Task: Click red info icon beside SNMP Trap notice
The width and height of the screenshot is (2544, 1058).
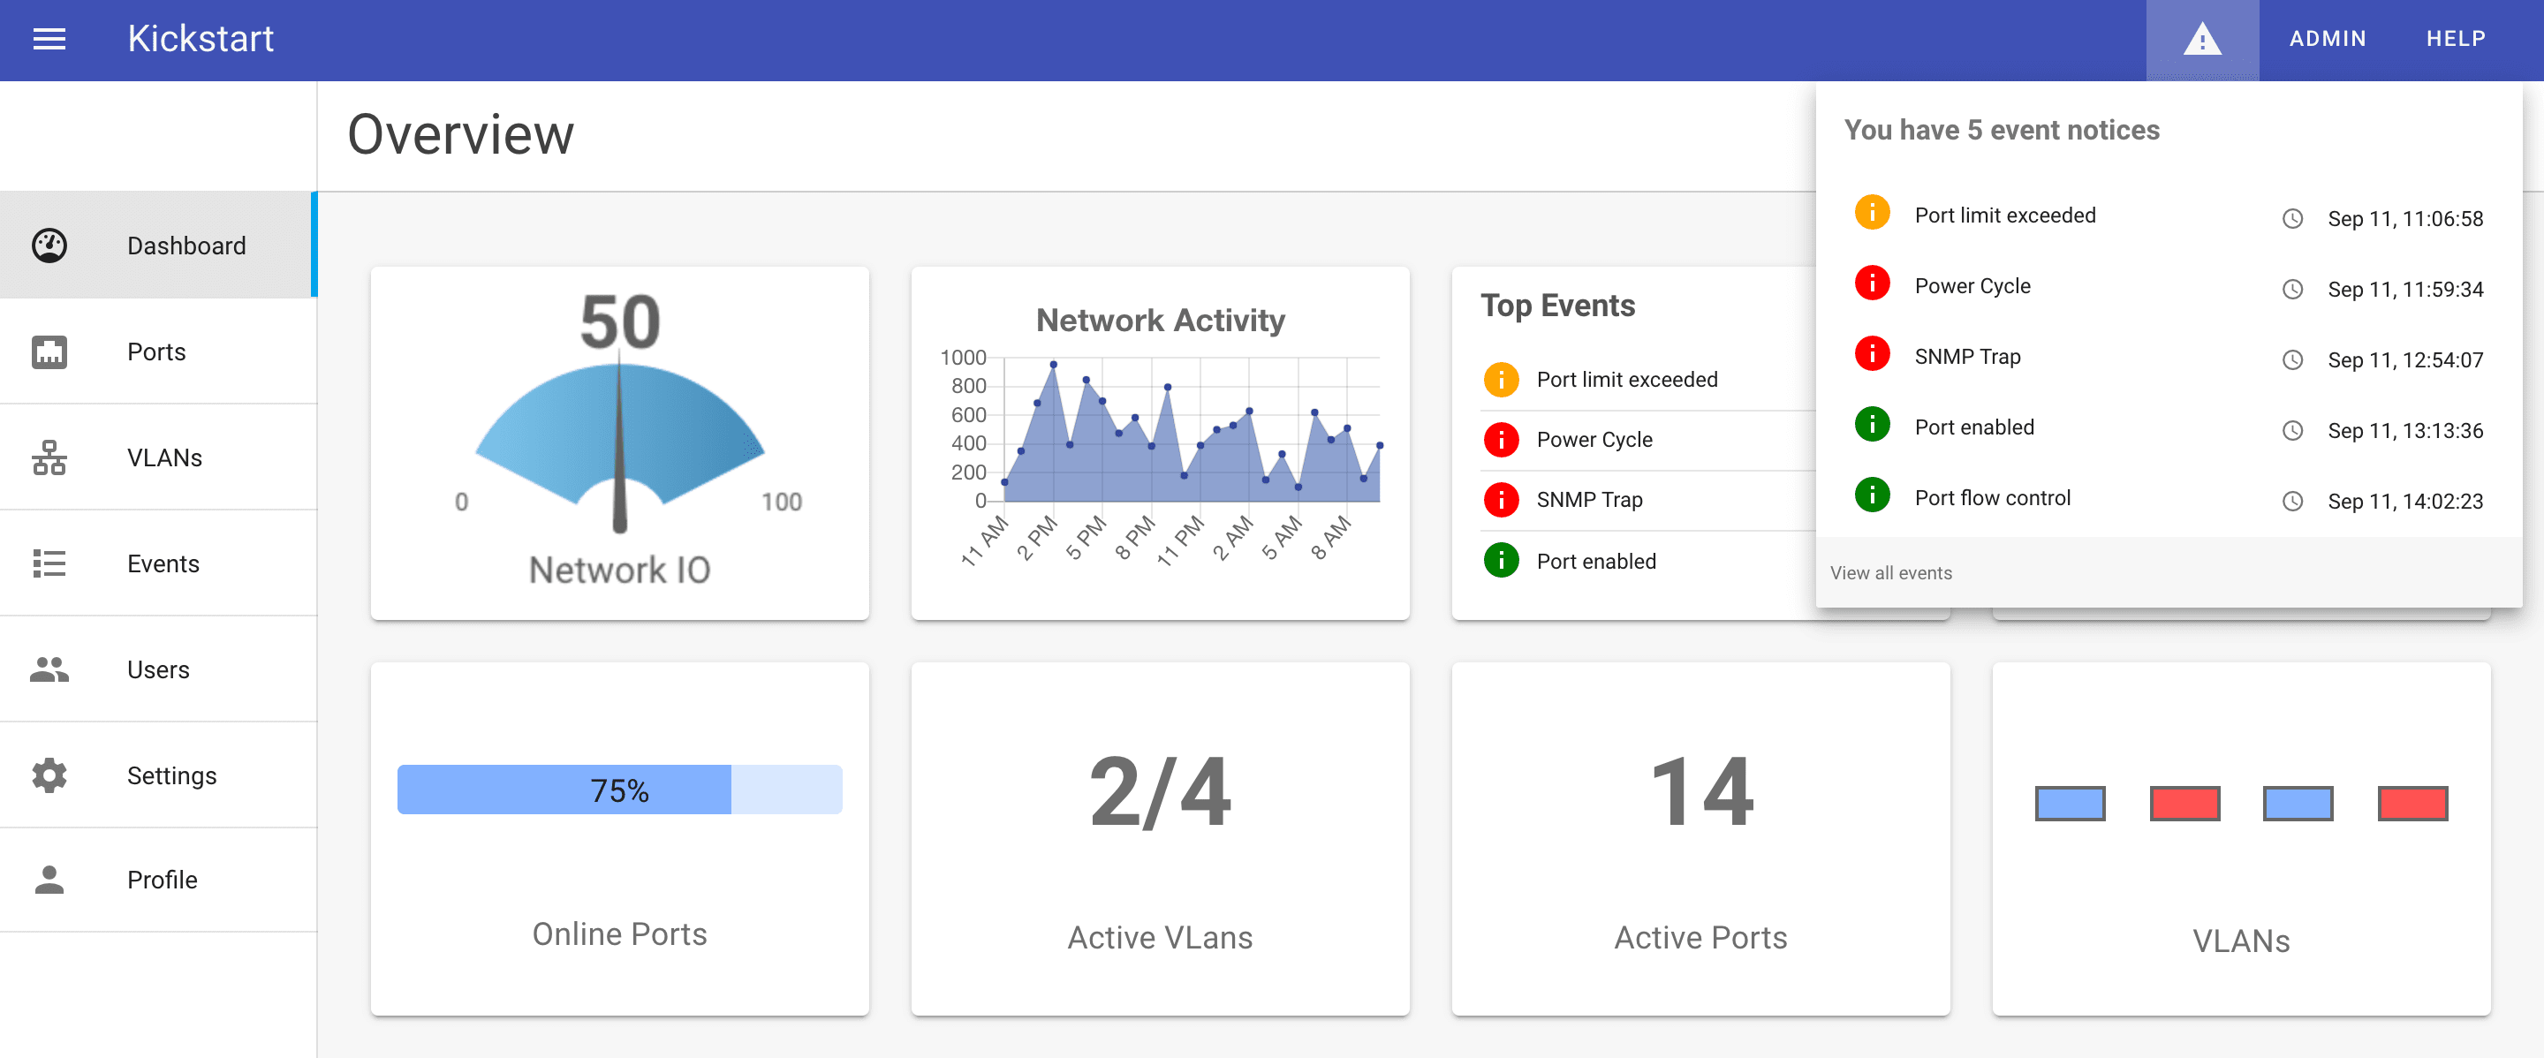Action: [1872, 353]
